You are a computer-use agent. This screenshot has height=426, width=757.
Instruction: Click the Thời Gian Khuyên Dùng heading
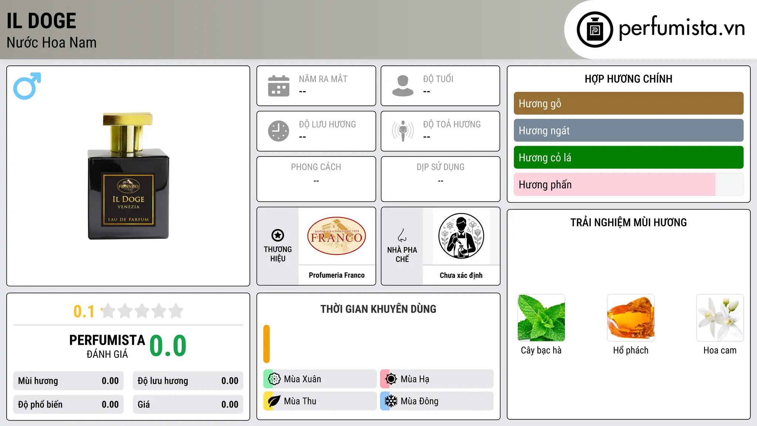click(378, 309)
